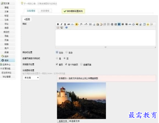Screen dimensions: 159x123
Task: Select 左边 sidebar position radio
Action: [x=57, y=52]
